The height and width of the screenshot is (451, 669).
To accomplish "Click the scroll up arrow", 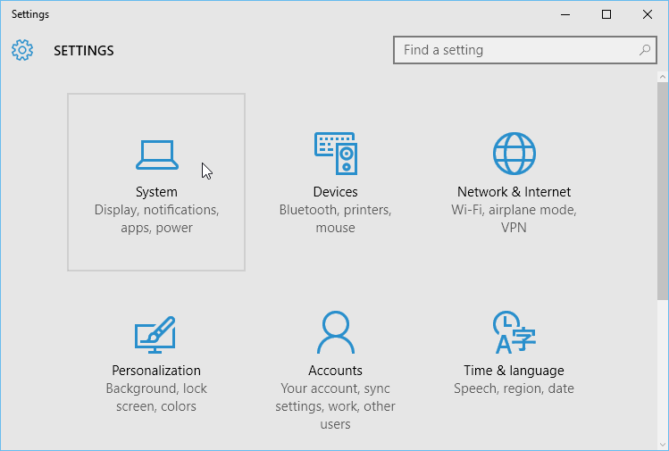I will (663, 77).
